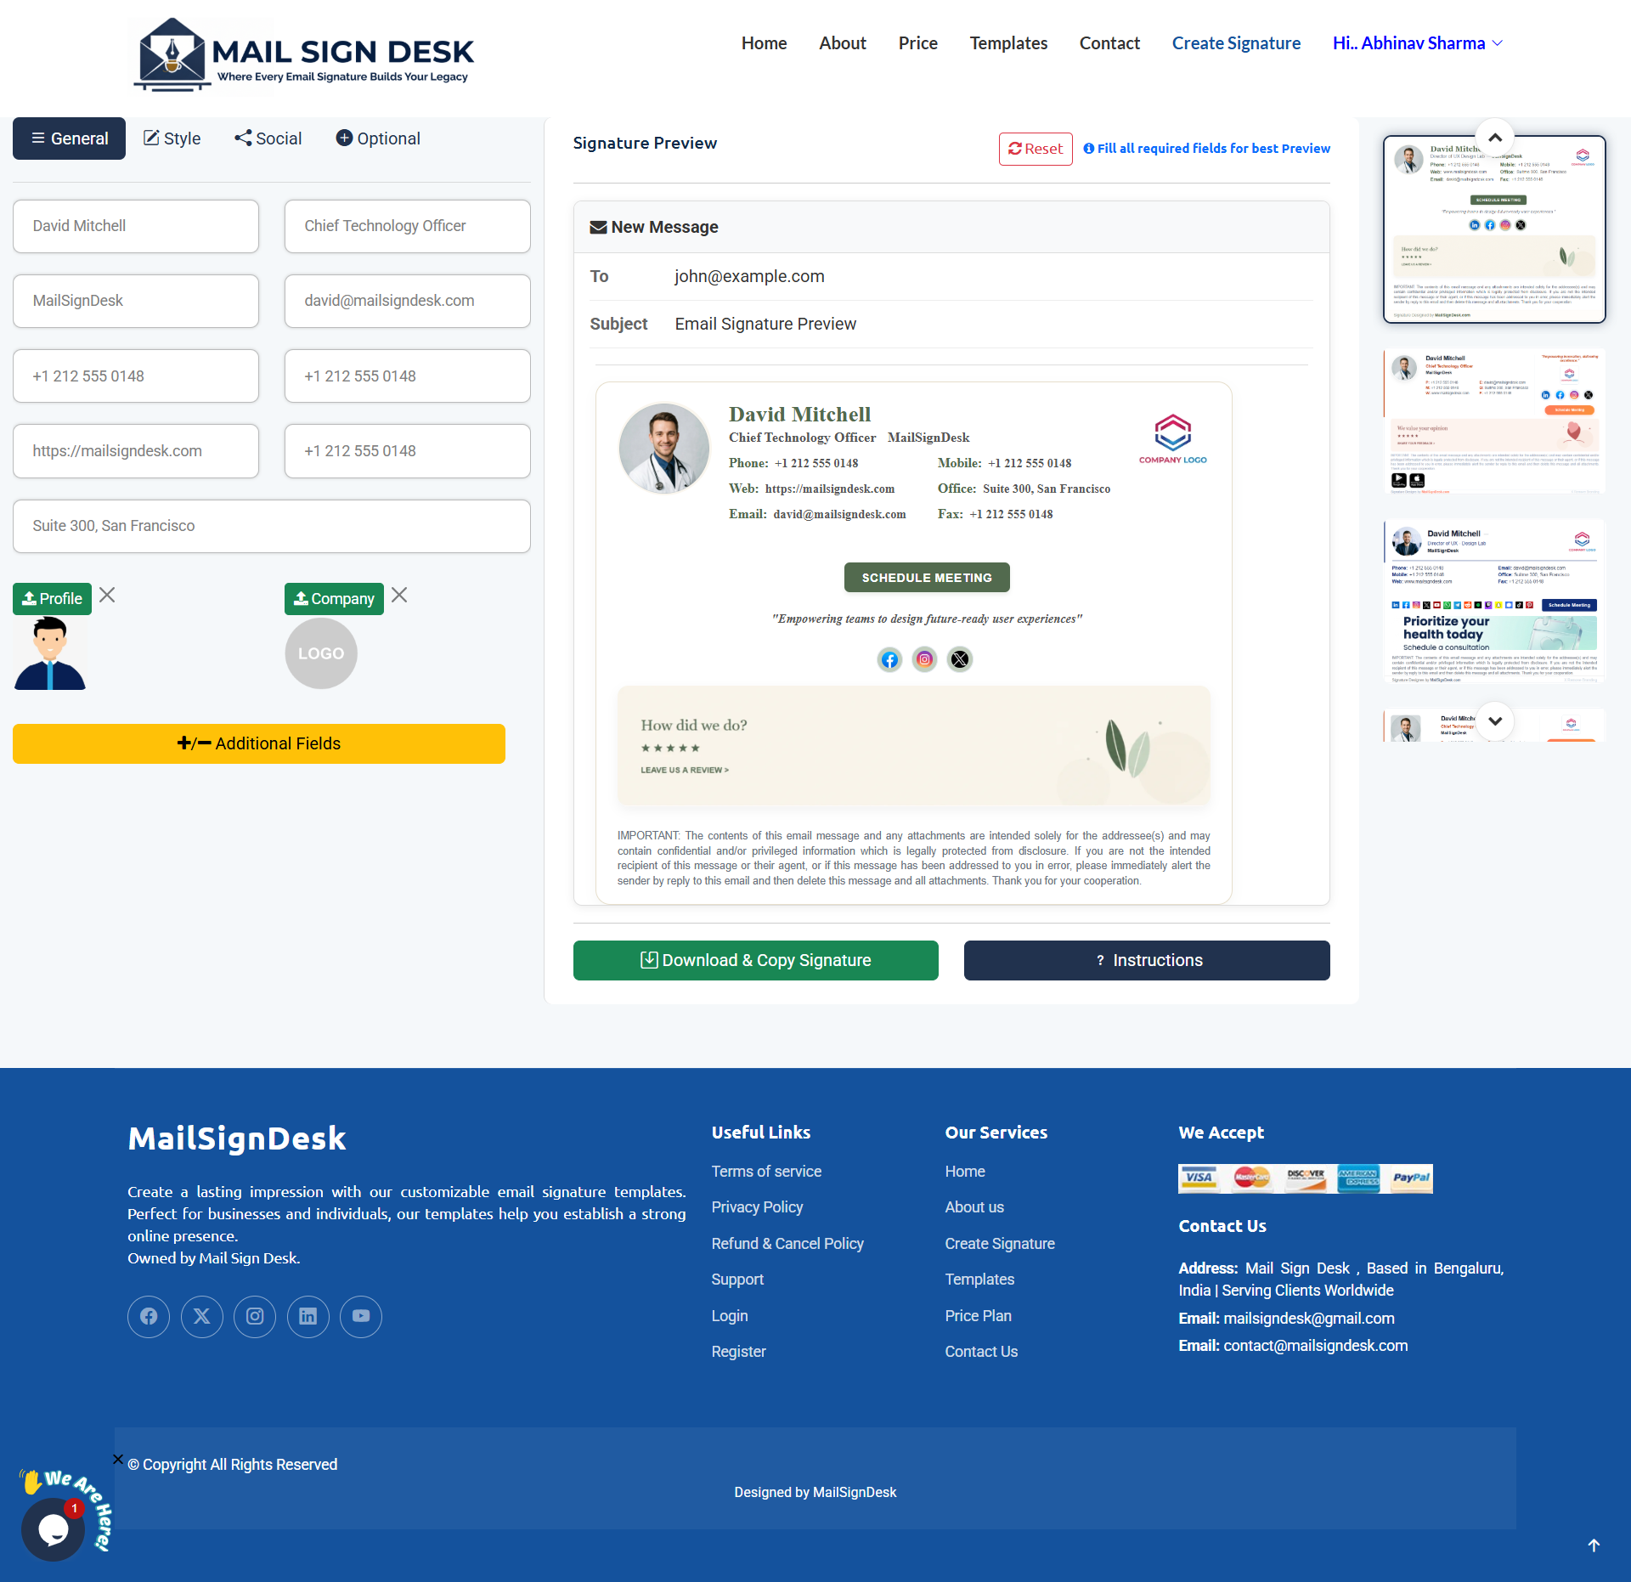Open the Login link in the footer
This screenshot has width=1631, height=1582.
[x=730, y=1316]
